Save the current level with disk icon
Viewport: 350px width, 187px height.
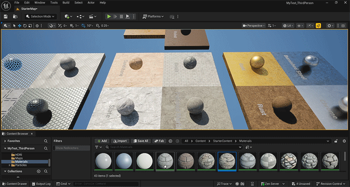[x=5, y=16]
